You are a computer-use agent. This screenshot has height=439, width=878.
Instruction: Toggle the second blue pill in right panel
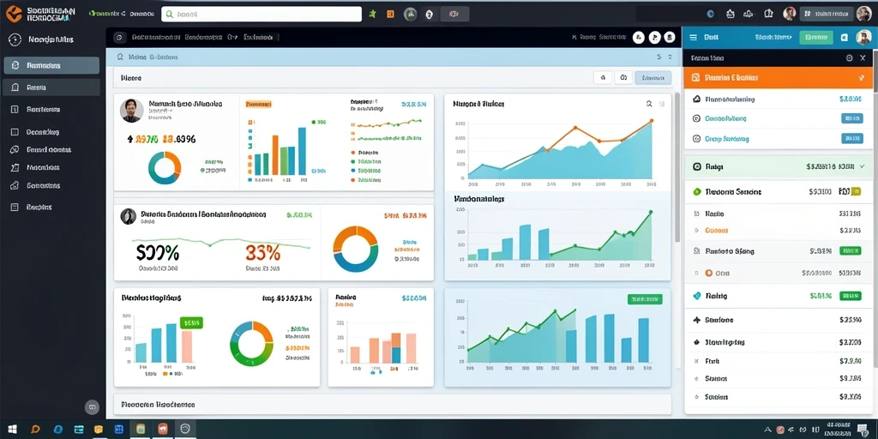[851, 138]
